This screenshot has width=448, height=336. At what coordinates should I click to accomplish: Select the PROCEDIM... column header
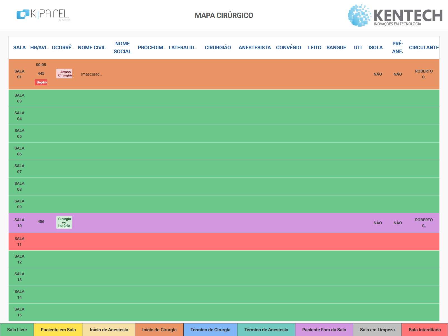152,48
